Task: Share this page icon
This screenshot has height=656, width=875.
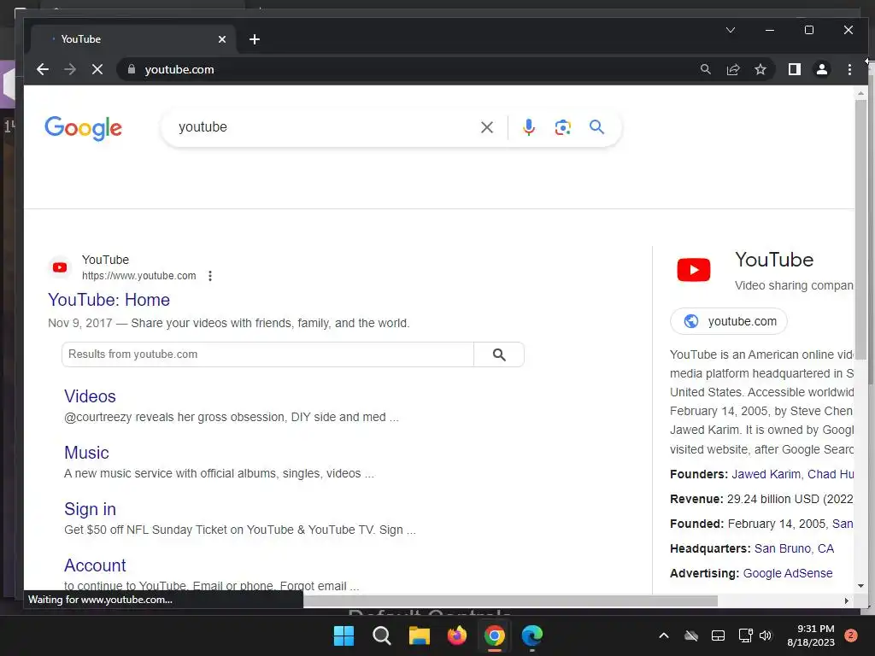Action: click(x=732, y=69)
